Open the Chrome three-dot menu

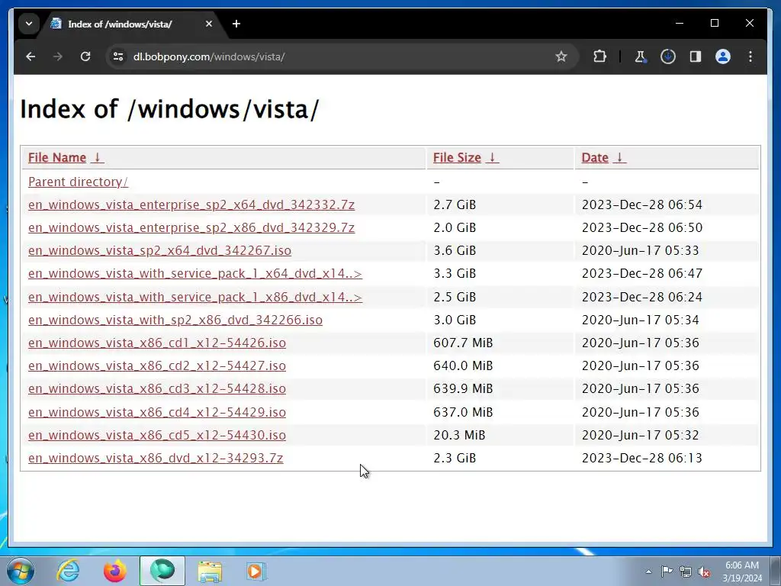tap(750, 56)
